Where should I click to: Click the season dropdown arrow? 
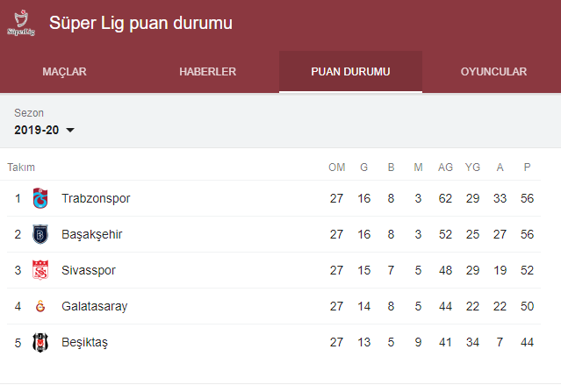pyautogui.click(x=70, y=131)
